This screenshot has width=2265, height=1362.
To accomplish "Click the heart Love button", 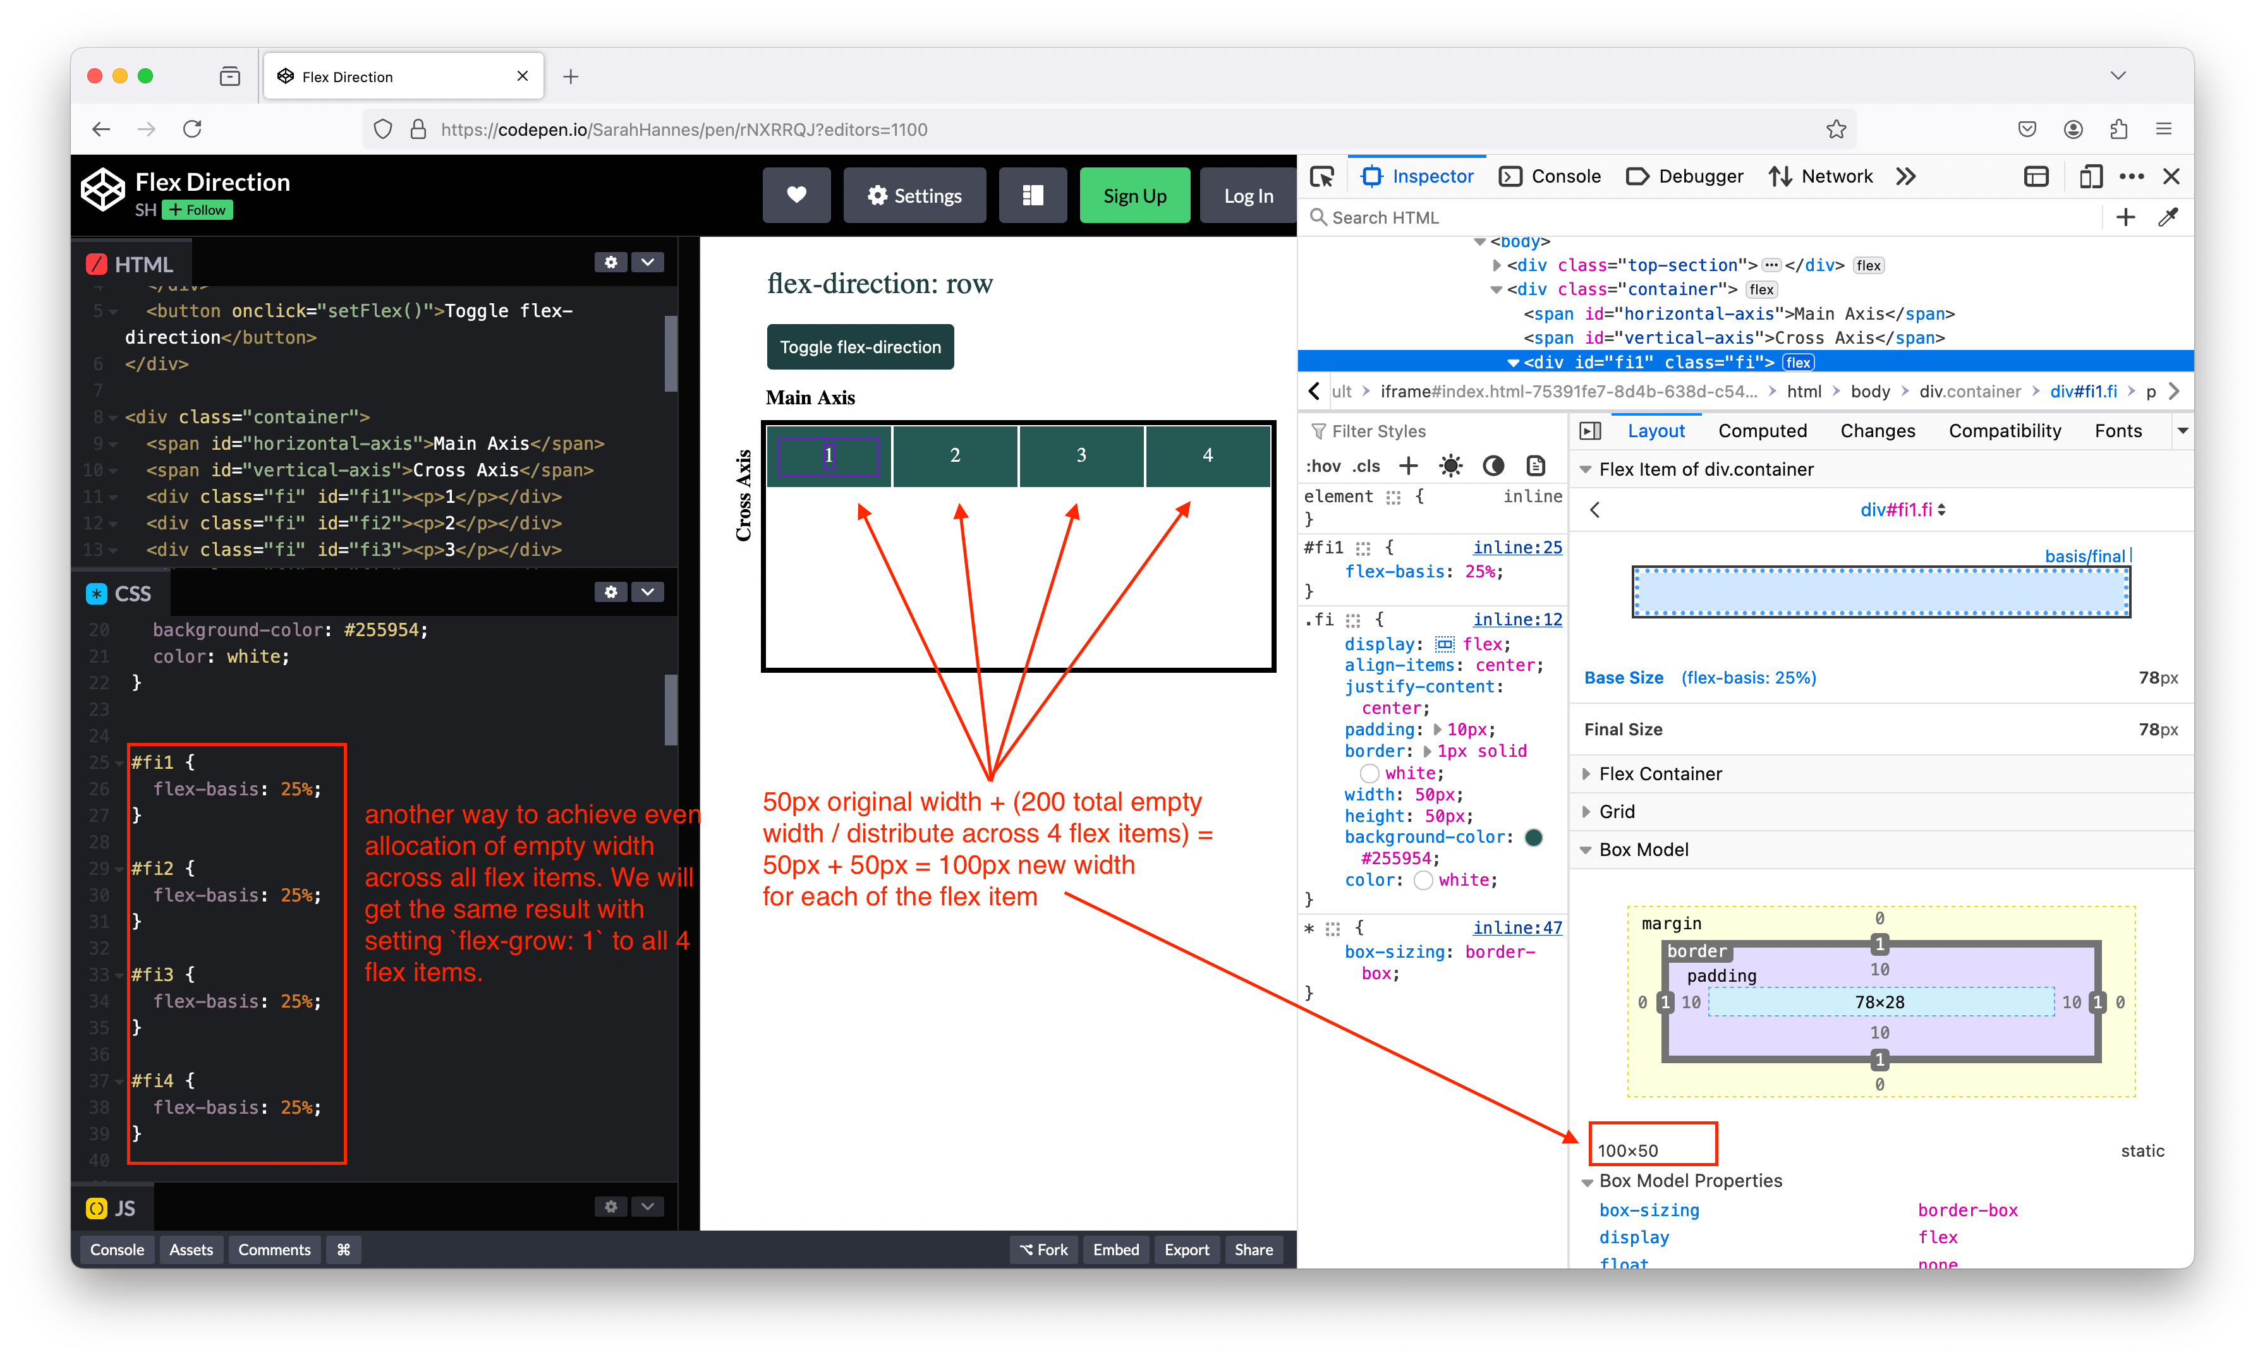I will click(x=796, y=195).
